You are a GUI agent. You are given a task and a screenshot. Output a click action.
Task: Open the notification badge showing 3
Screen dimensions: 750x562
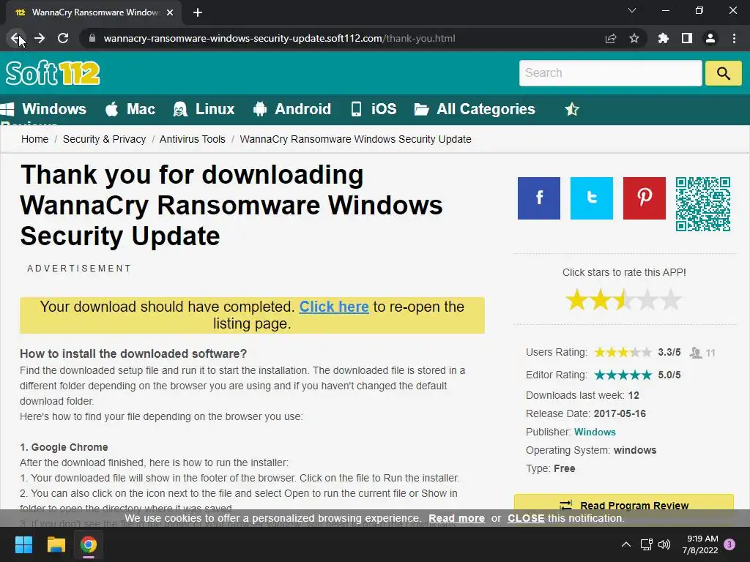tap(729, 544)
